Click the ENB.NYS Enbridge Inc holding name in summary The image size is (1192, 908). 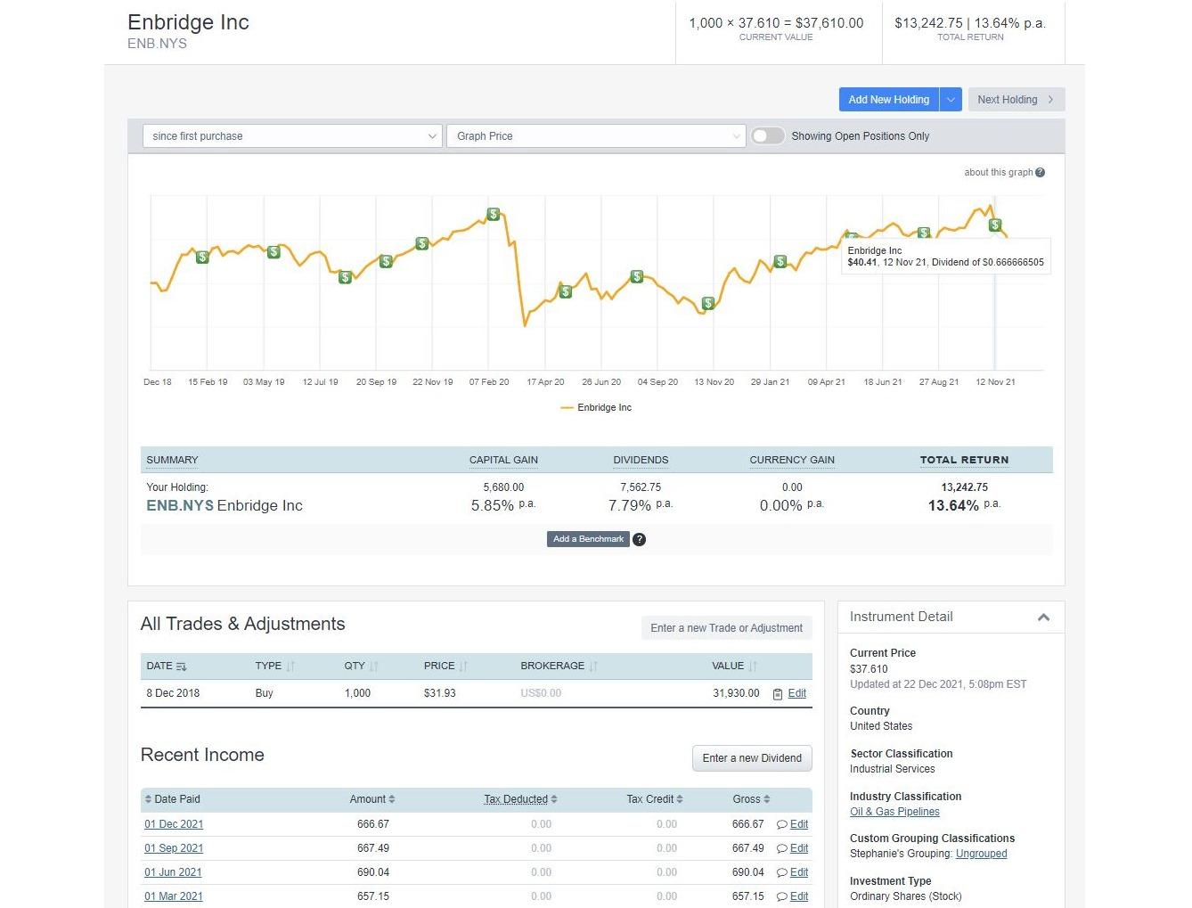pos(225,506)
